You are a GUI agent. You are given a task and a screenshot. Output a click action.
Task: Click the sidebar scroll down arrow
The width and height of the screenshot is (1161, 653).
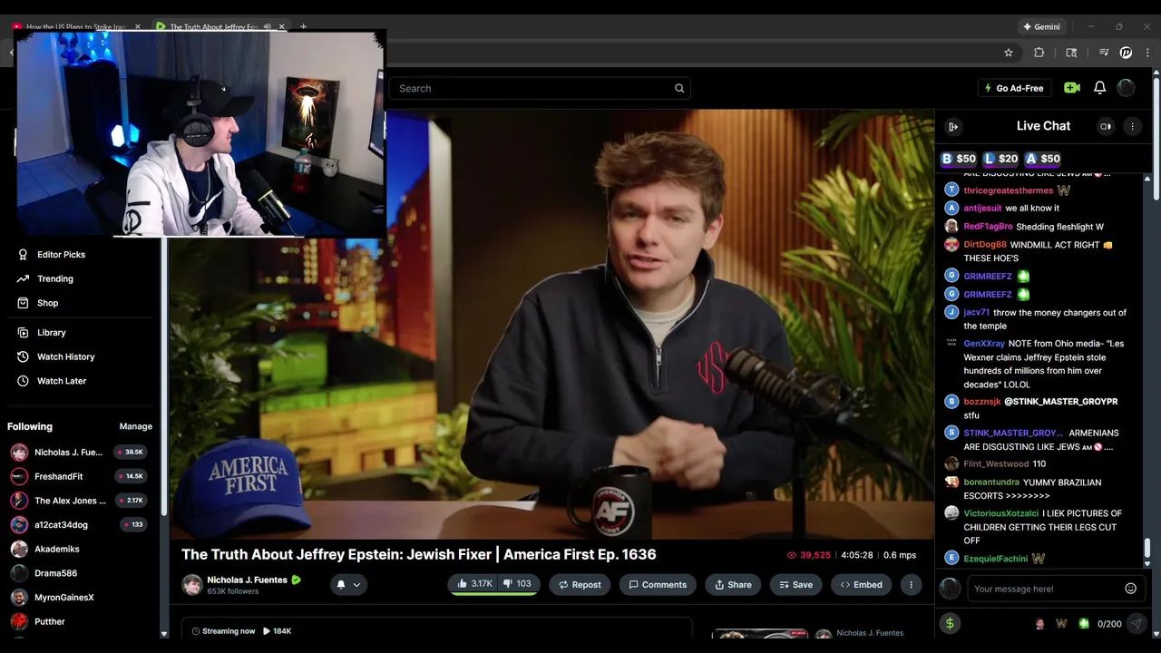[x=164, y=633]
